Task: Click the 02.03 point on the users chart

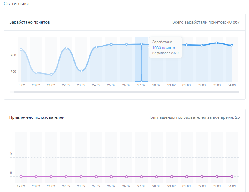Action: click(x=202, y=177)
